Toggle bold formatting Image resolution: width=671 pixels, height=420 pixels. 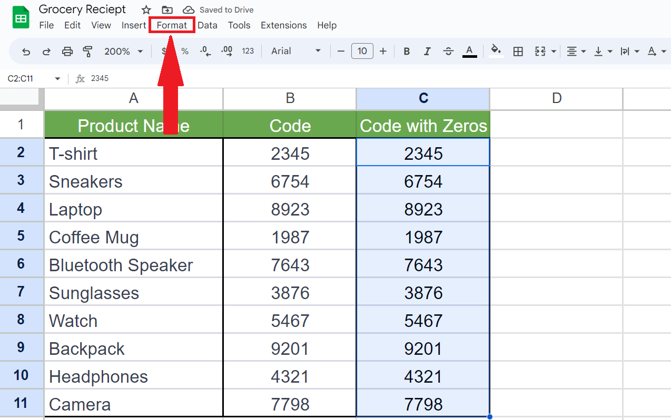pyautogui.click(x=406, y=51)
